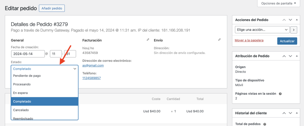304x126 pixels.
Task: Apply the chosen order action arrow button
Action: pos(294,30)
